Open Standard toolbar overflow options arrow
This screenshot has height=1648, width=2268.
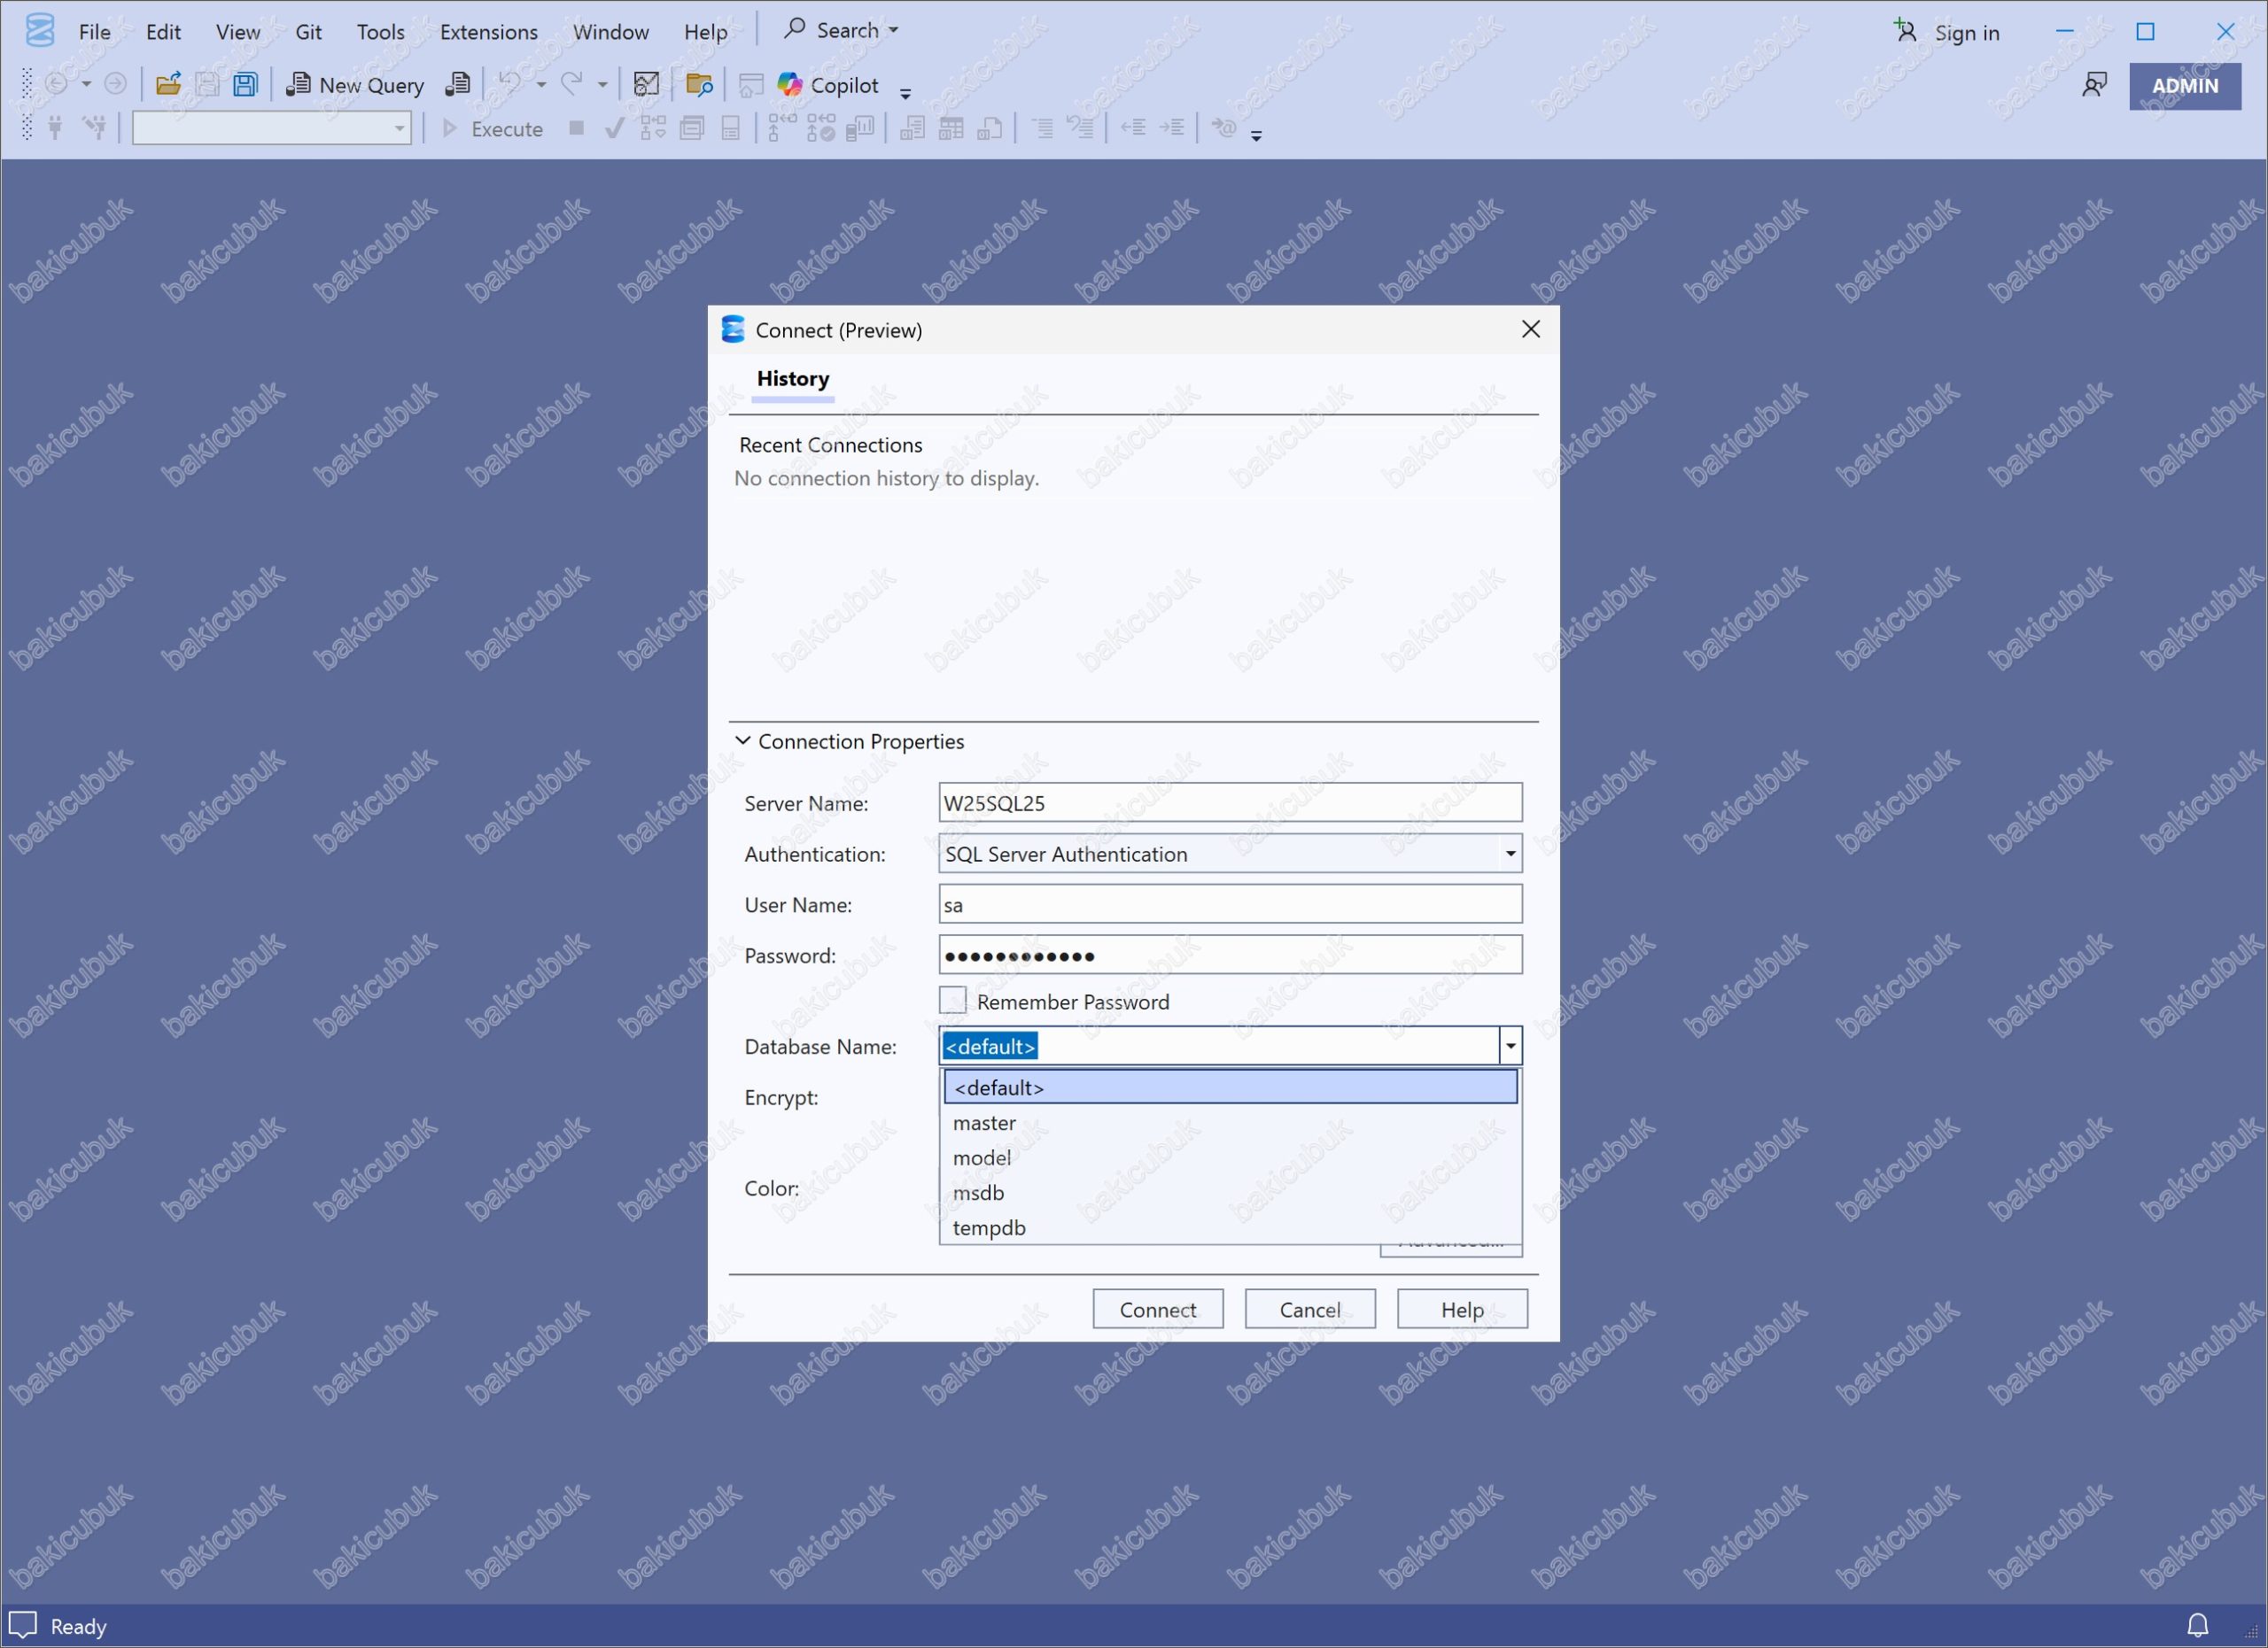tap(906, 93)
